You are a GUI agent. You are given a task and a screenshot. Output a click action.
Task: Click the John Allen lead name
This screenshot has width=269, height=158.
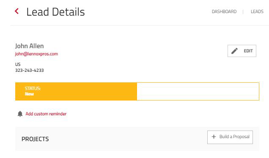(29, 46)
